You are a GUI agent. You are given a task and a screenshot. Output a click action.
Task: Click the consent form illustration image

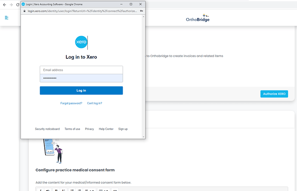53,151
